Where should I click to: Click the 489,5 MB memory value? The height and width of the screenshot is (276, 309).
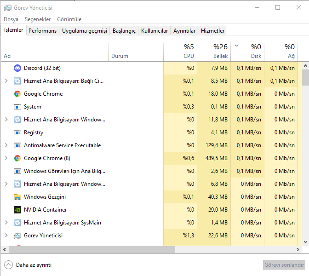(217, 158)
